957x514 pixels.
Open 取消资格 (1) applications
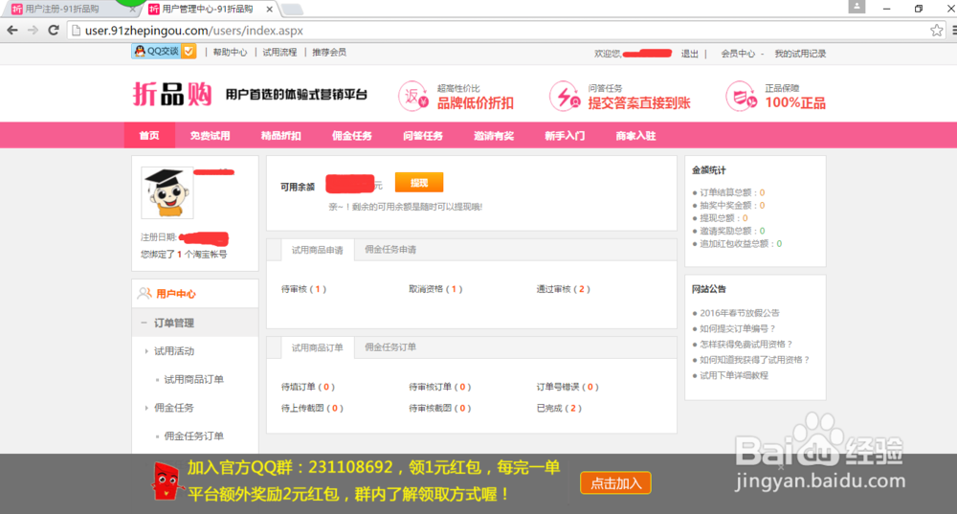click(435, 289)
